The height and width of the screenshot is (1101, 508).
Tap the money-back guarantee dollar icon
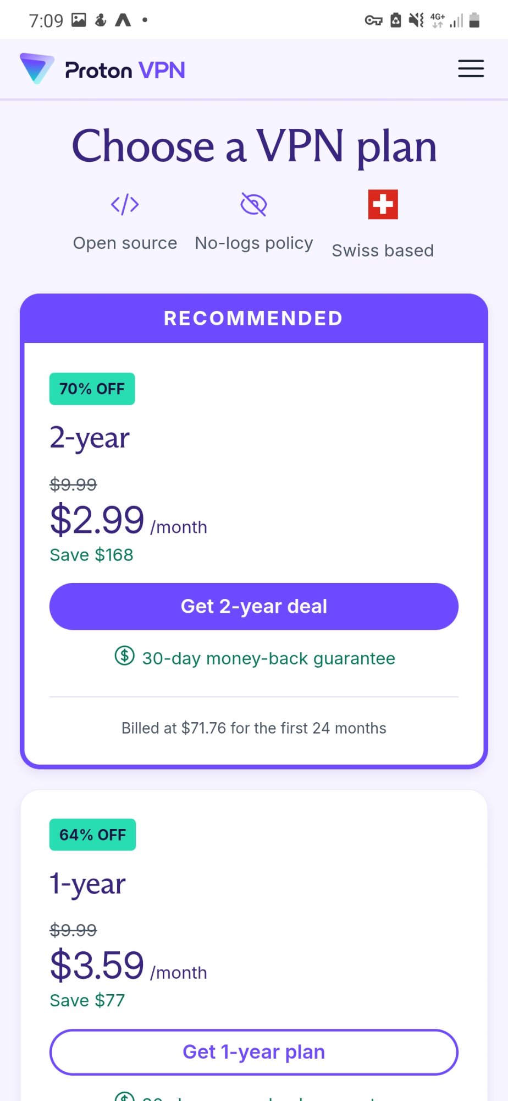(125, 656)
